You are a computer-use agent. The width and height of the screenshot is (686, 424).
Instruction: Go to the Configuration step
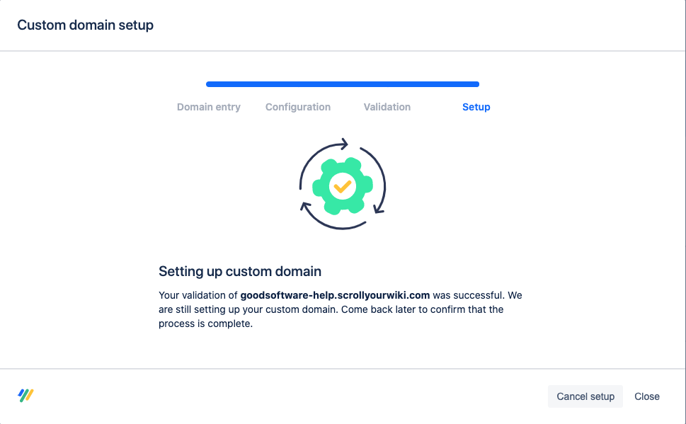298,107
